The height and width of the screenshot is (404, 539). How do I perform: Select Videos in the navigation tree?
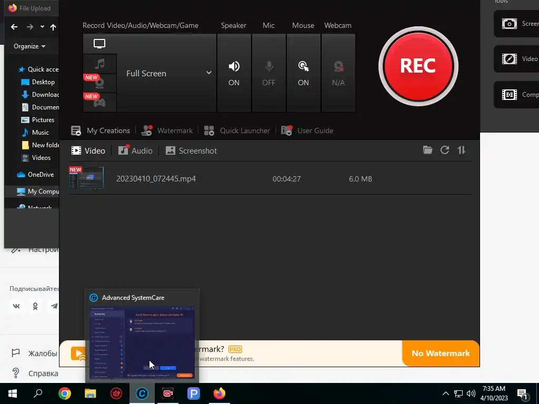point(36,158)
